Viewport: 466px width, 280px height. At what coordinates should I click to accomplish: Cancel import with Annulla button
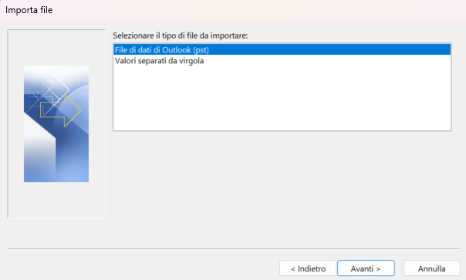[x=431, y=268]
